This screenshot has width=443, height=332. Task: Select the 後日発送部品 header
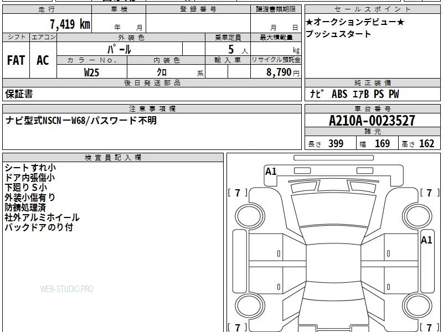coord(152,82)
